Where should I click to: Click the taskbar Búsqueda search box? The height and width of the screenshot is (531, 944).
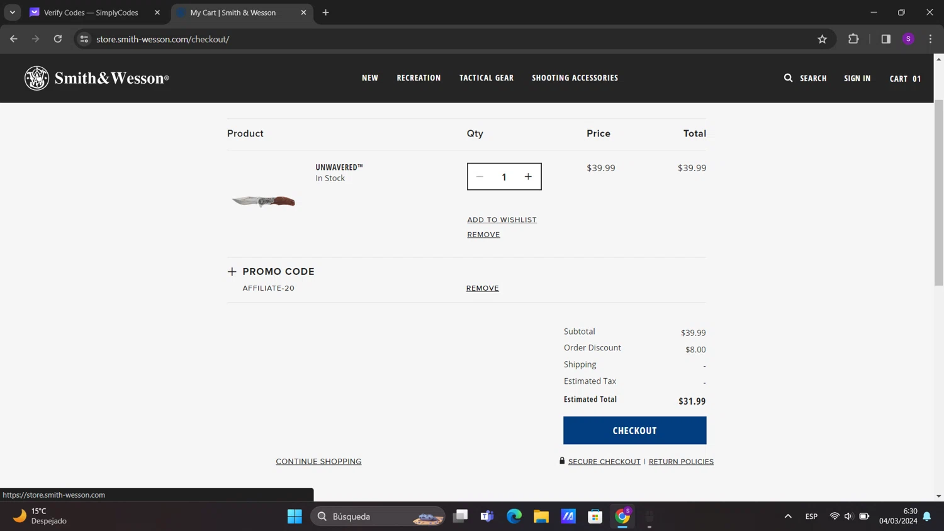pyautogui.click(x=378, y=517)
